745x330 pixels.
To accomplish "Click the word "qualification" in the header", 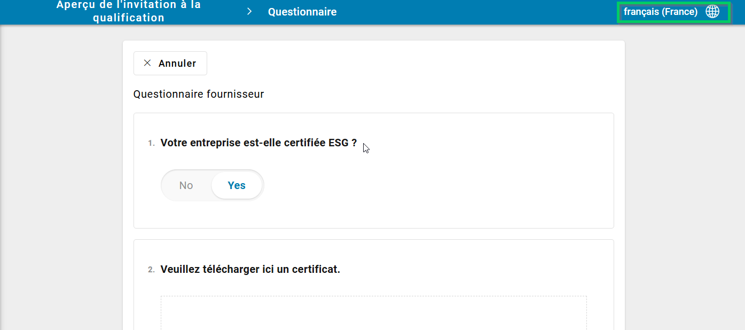I will pyautogui.click(x=128, y=18).
